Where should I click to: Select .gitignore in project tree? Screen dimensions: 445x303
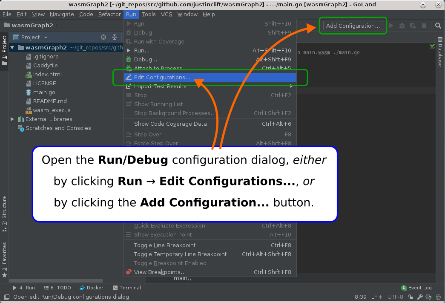pos(46,57)
